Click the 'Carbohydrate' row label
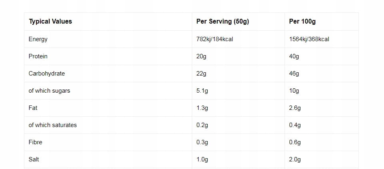This screenshot has height=169, width=384. [x=47, y=74]
